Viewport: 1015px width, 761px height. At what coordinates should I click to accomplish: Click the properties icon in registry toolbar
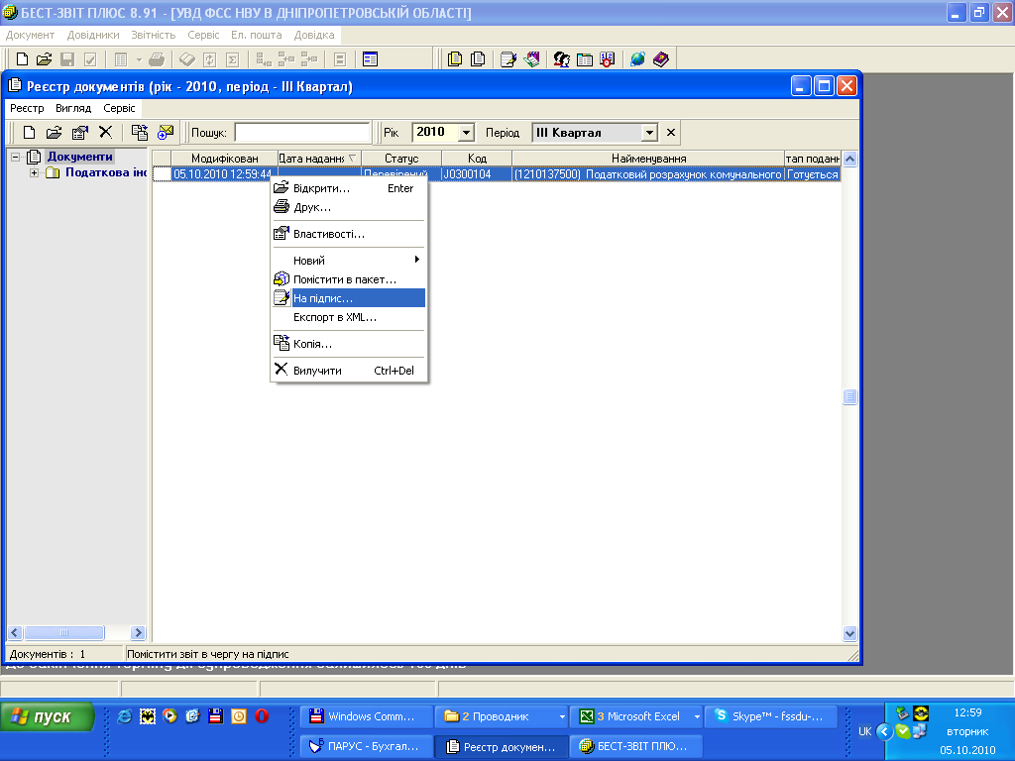tap(80, 133)
